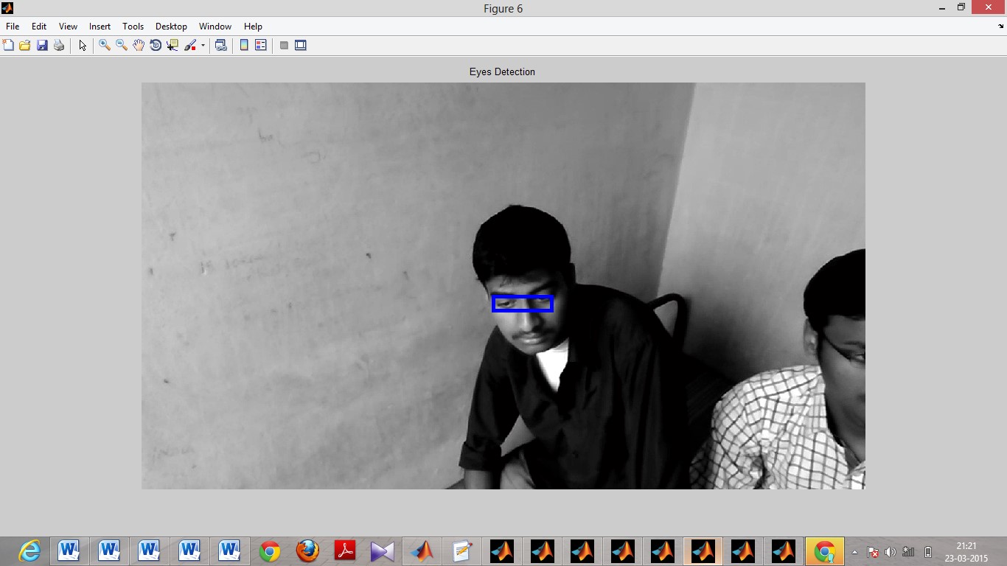This screenshot has width=1007, height=566.
Task: Select the Brush/Select Data tool
Action: click(190, 46)
